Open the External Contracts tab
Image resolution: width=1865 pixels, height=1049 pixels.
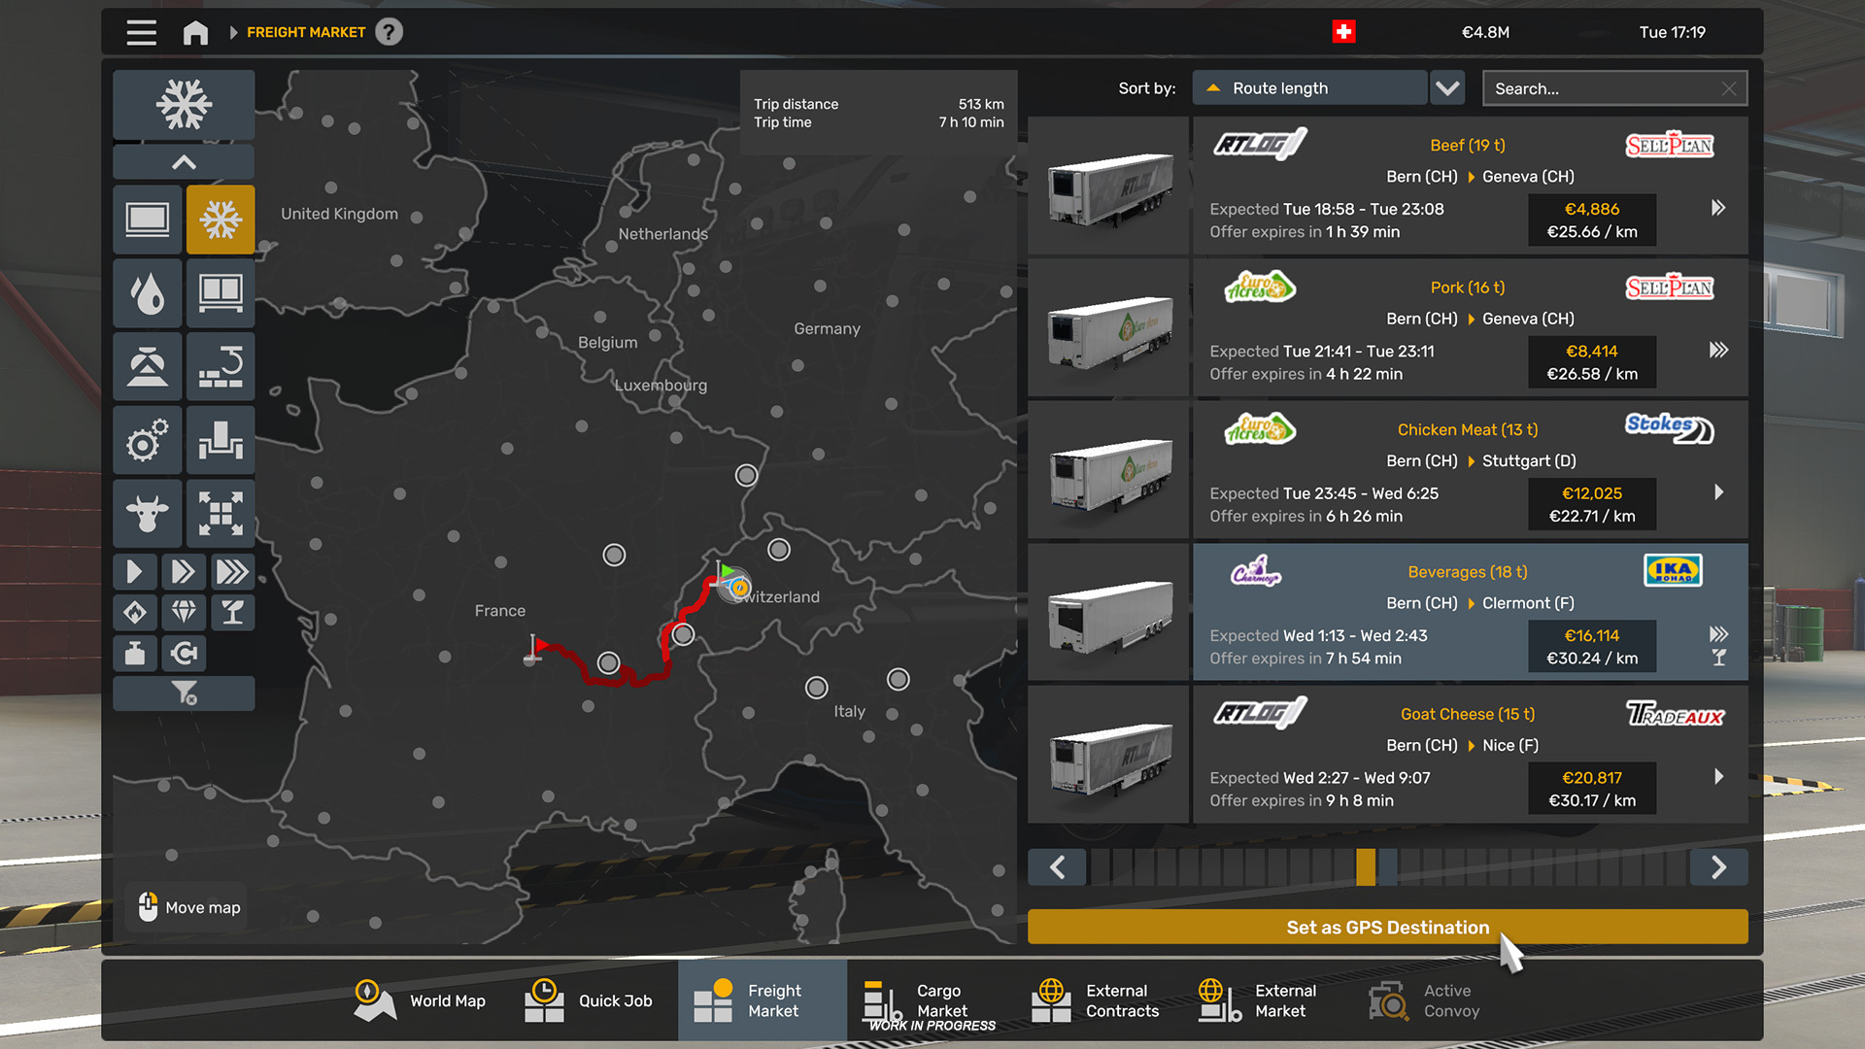(1096, 1000)
